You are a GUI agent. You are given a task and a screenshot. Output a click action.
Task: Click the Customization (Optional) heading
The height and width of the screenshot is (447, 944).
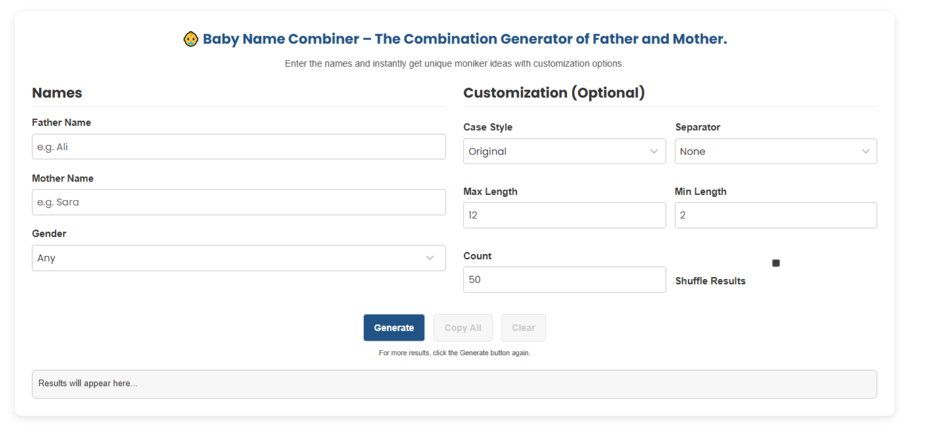pyautogui.click(x=554, y=93)
